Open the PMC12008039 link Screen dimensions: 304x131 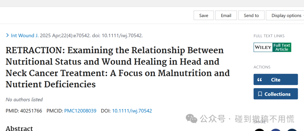click(x=80, y=111)
